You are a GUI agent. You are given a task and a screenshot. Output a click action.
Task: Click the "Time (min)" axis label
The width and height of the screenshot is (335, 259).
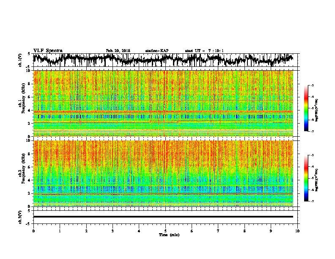(169, 235)
